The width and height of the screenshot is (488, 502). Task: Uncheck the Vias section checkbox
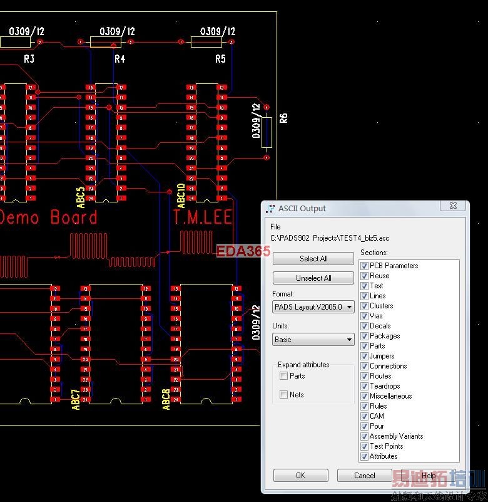tap(365, 316)
